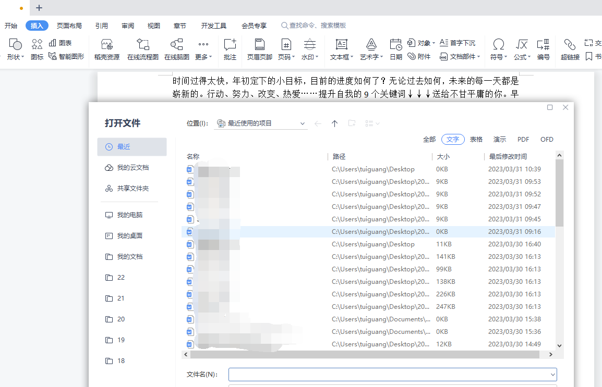Open the 会员专享 ribbon tab
The height and width of the screenshot is (387, 602).
(x=254, y=26)
